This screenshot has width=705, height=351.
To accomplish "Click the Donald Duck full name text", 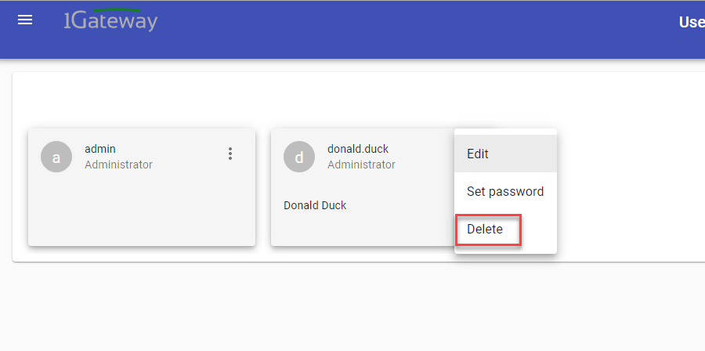I will (315, 205).
